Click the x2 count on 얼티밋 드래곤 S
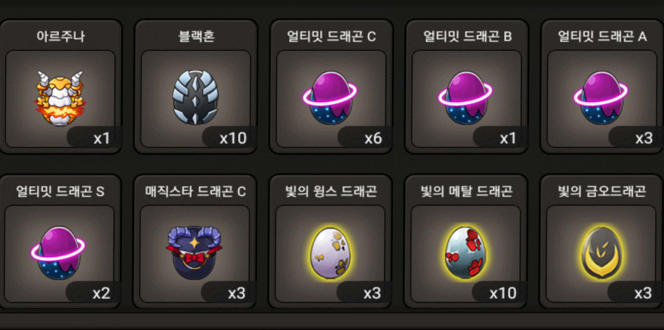This screenshot has width=664, height=330. [x=101, y=293]
